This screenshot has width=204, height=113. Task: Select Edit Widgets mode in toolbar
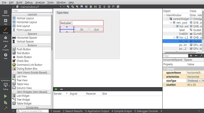(x=68, y=7)
